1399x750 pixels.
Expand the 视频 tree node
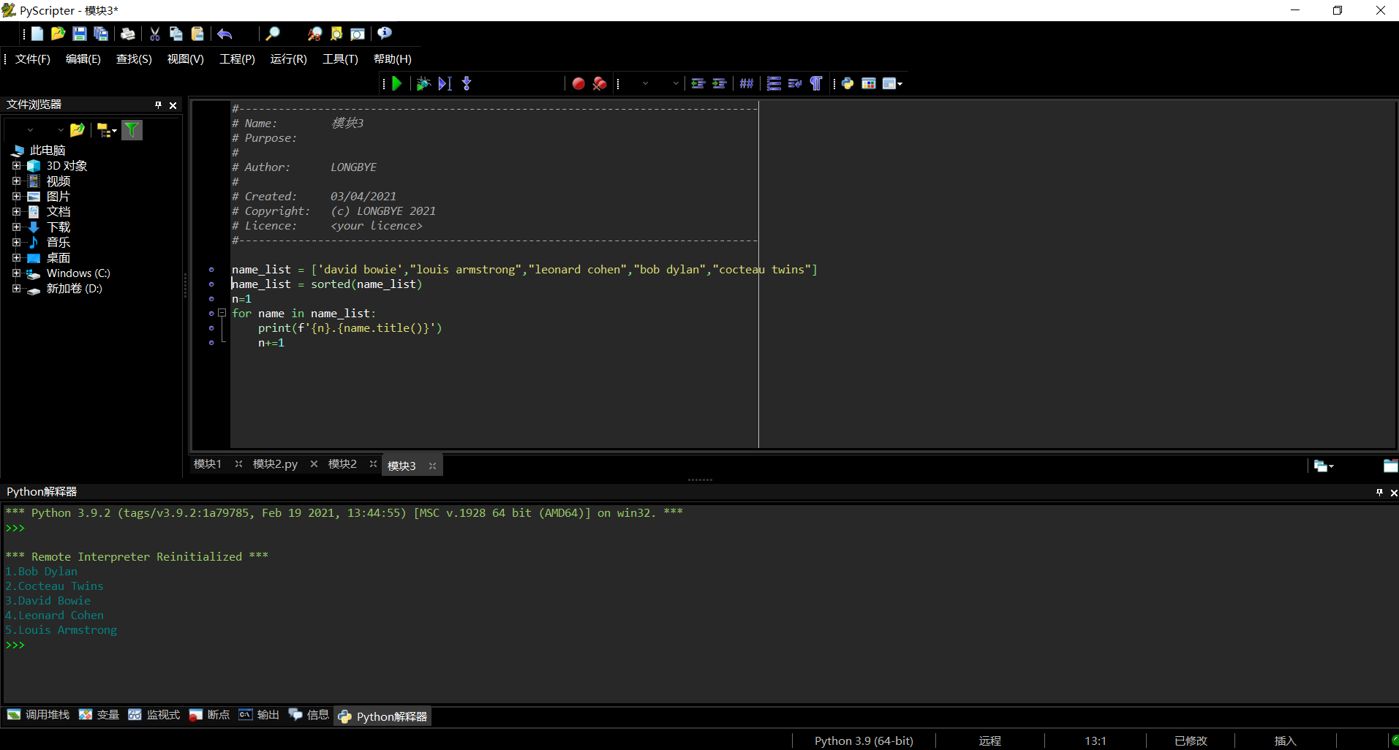(x=16, y=181)
